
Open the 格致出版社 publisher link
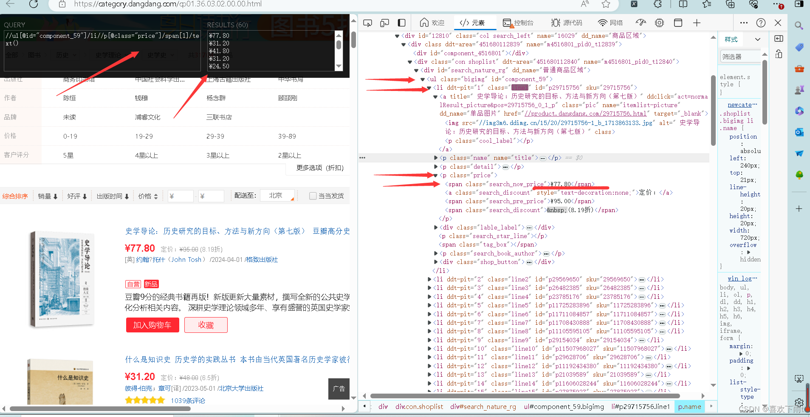coord(262,260)
